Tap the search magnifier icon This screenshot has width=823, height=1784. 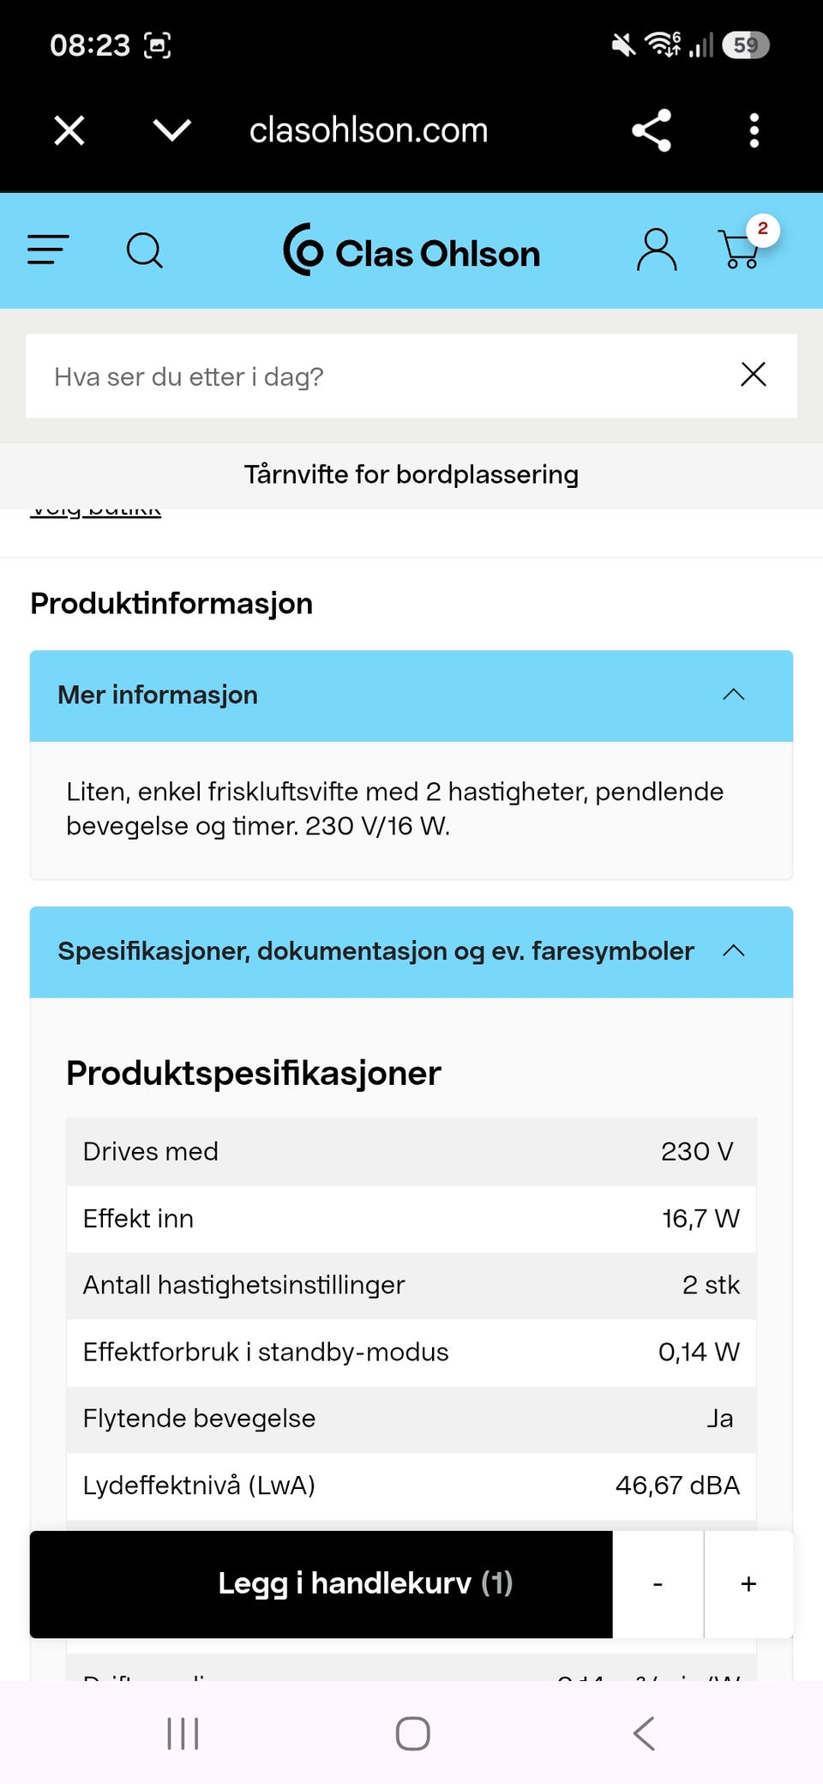tap(144, 250)
